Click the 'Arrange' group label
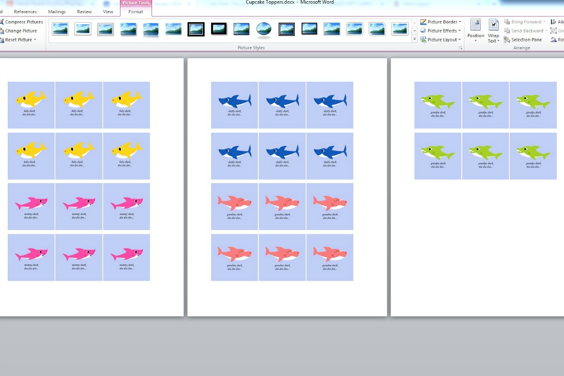Image resolution: width=564 pixels, height=376 pixels. [x=521, y=48]
